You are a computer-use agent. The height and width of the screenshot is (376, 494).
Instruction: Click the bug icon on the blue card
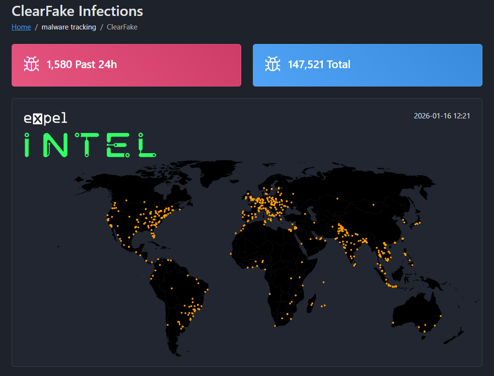(x=272, y=63)
